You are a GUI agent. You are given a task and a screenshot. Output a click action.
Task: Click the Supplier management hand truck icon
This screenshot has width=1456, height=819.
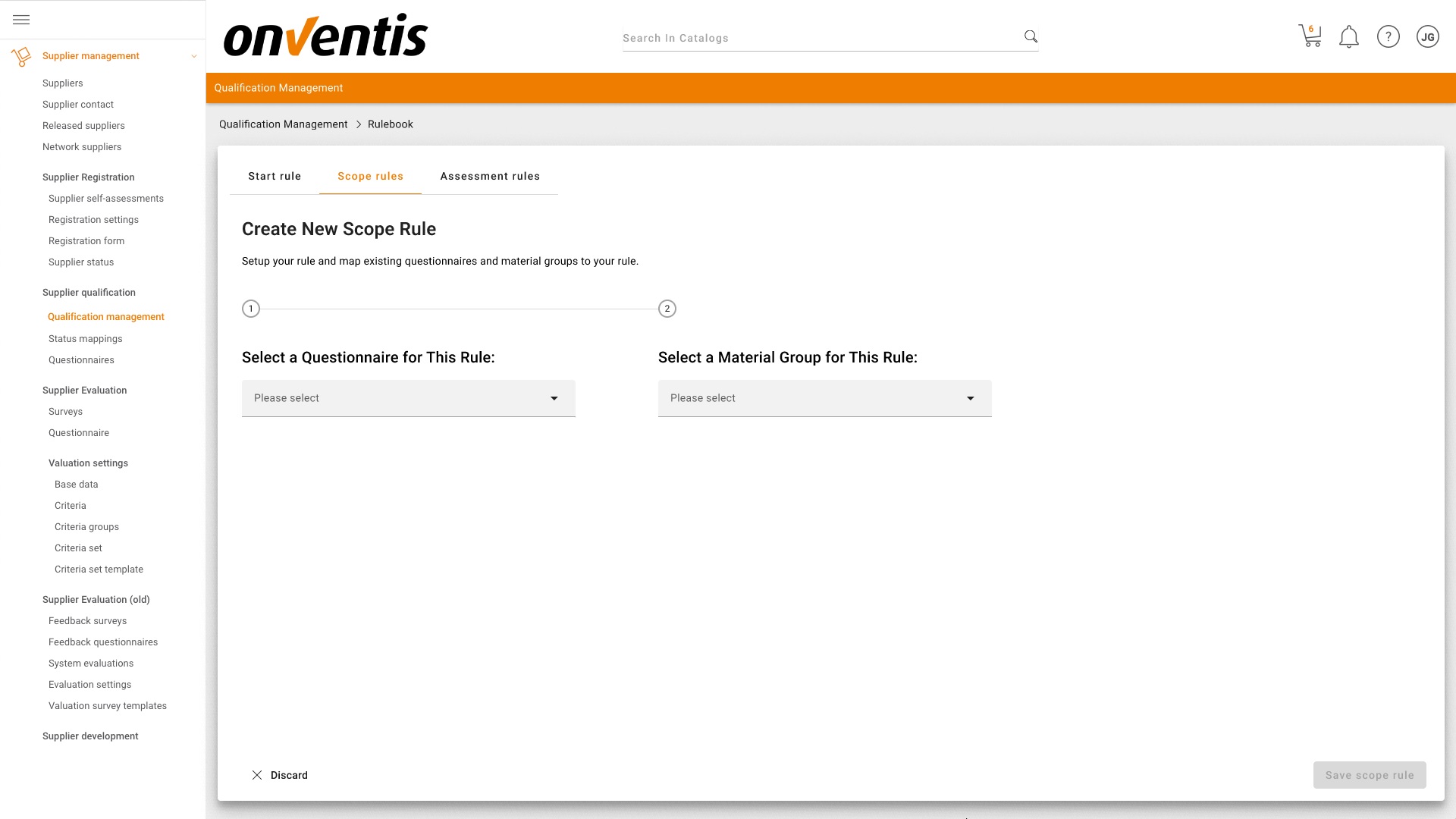[x=21, y=56]
